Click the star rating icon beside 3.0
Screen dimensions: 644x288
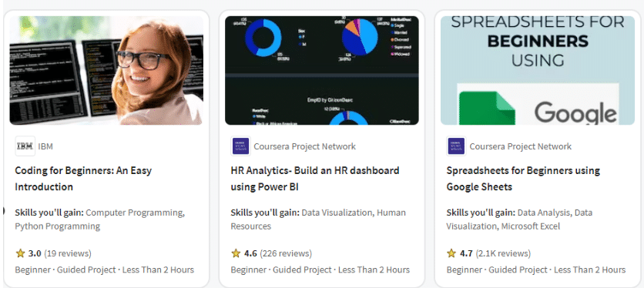coord(20,253)
